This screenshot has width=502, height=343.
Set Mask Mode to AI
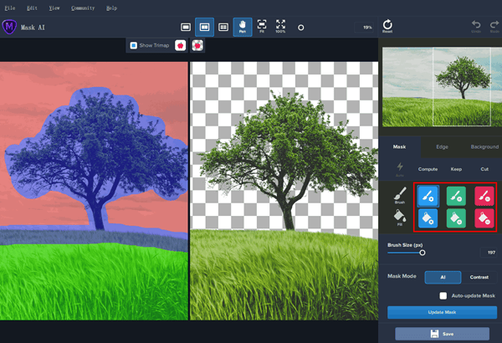point(442,276)
